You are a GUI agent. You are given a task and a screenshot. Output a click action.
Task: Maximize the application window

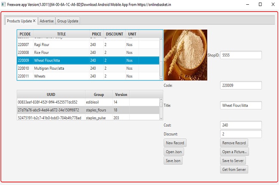pos(260,4)
